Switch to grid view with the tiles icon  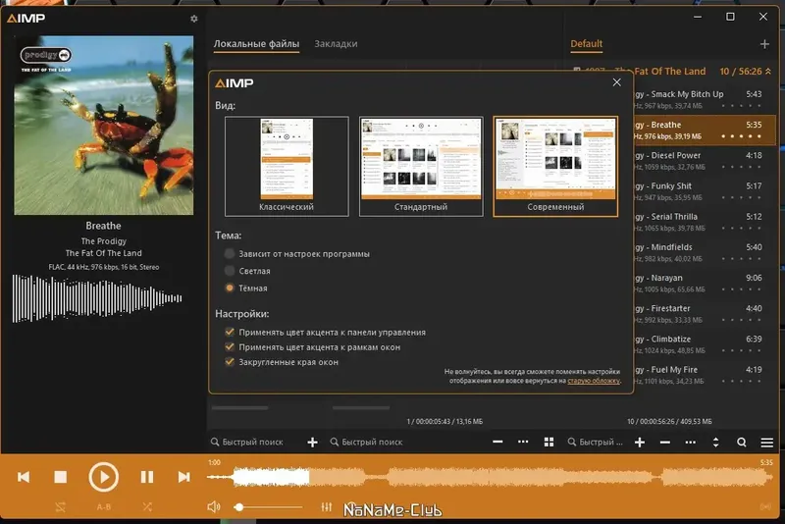[x=549, y=442]
